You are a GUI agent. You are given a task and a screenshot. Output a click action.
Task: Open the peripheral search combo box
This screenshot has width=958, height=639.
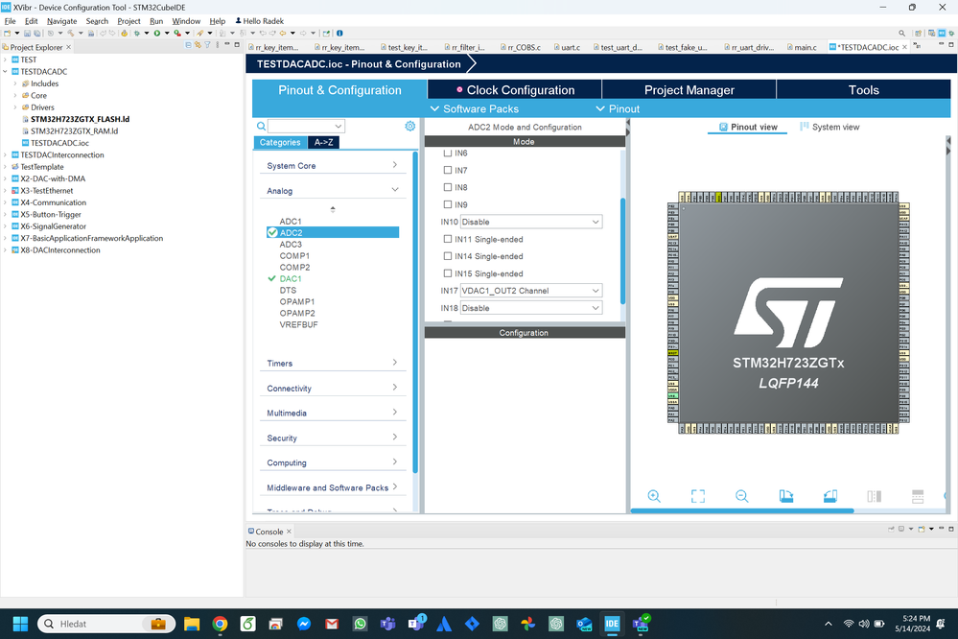(x=306, y=126)
